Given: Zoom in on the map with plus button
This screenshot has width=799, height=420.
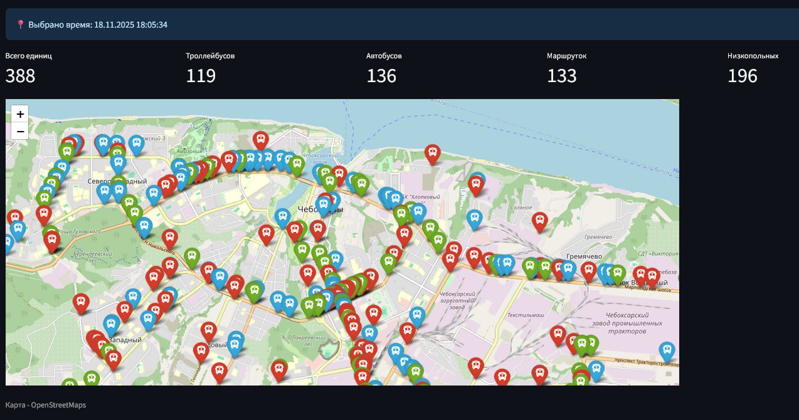Looking at the screenshot, I should tap(20, 114).
